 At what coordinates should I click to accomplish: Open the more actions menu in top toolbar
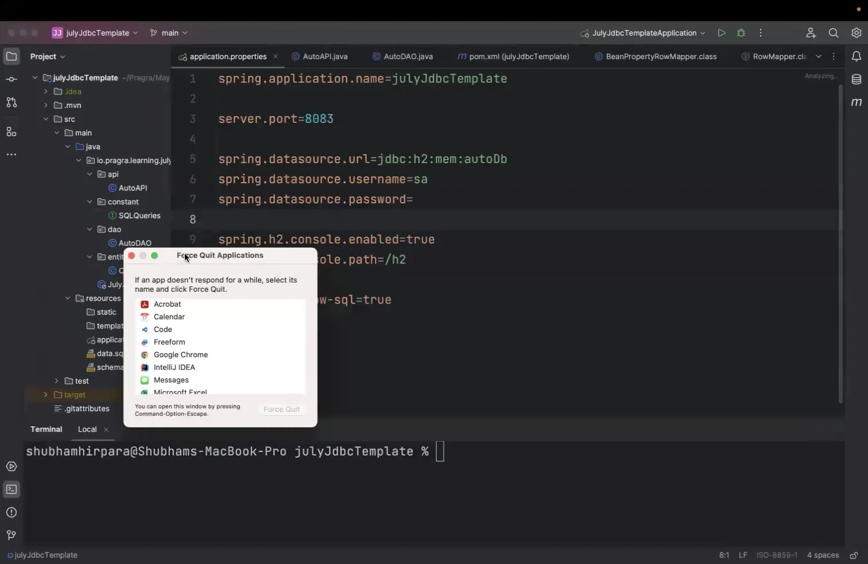click(x=761, y=33)
